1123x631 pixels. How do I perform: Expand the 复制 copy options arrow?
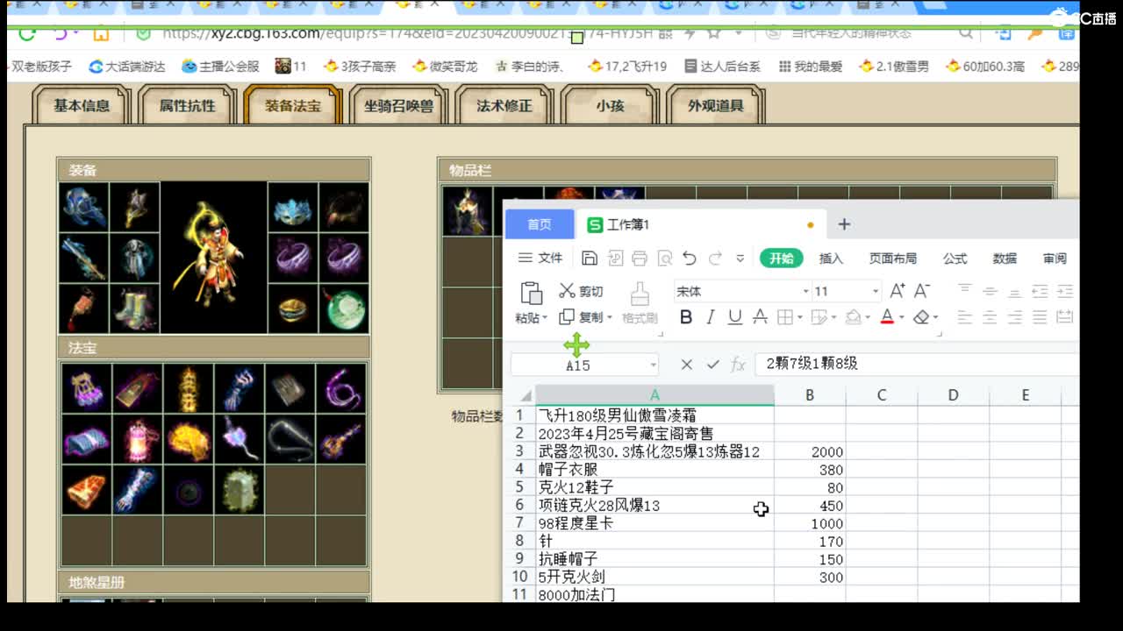click(609, 317)
